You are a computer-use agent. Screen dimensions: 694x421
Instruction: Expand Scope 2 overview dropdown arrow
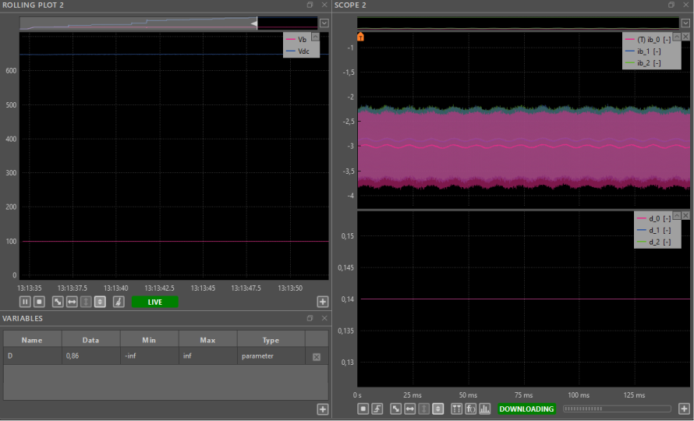point(685,23)
